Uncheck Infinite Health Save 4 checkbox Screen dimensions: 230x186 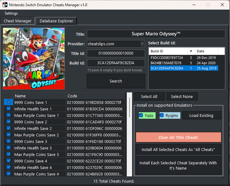tap(8, 167)
